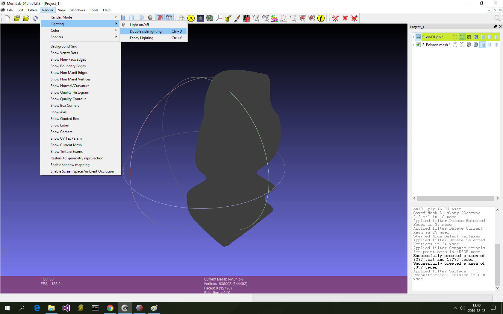Open Chrome from the taskbar

tap(110, 308)
